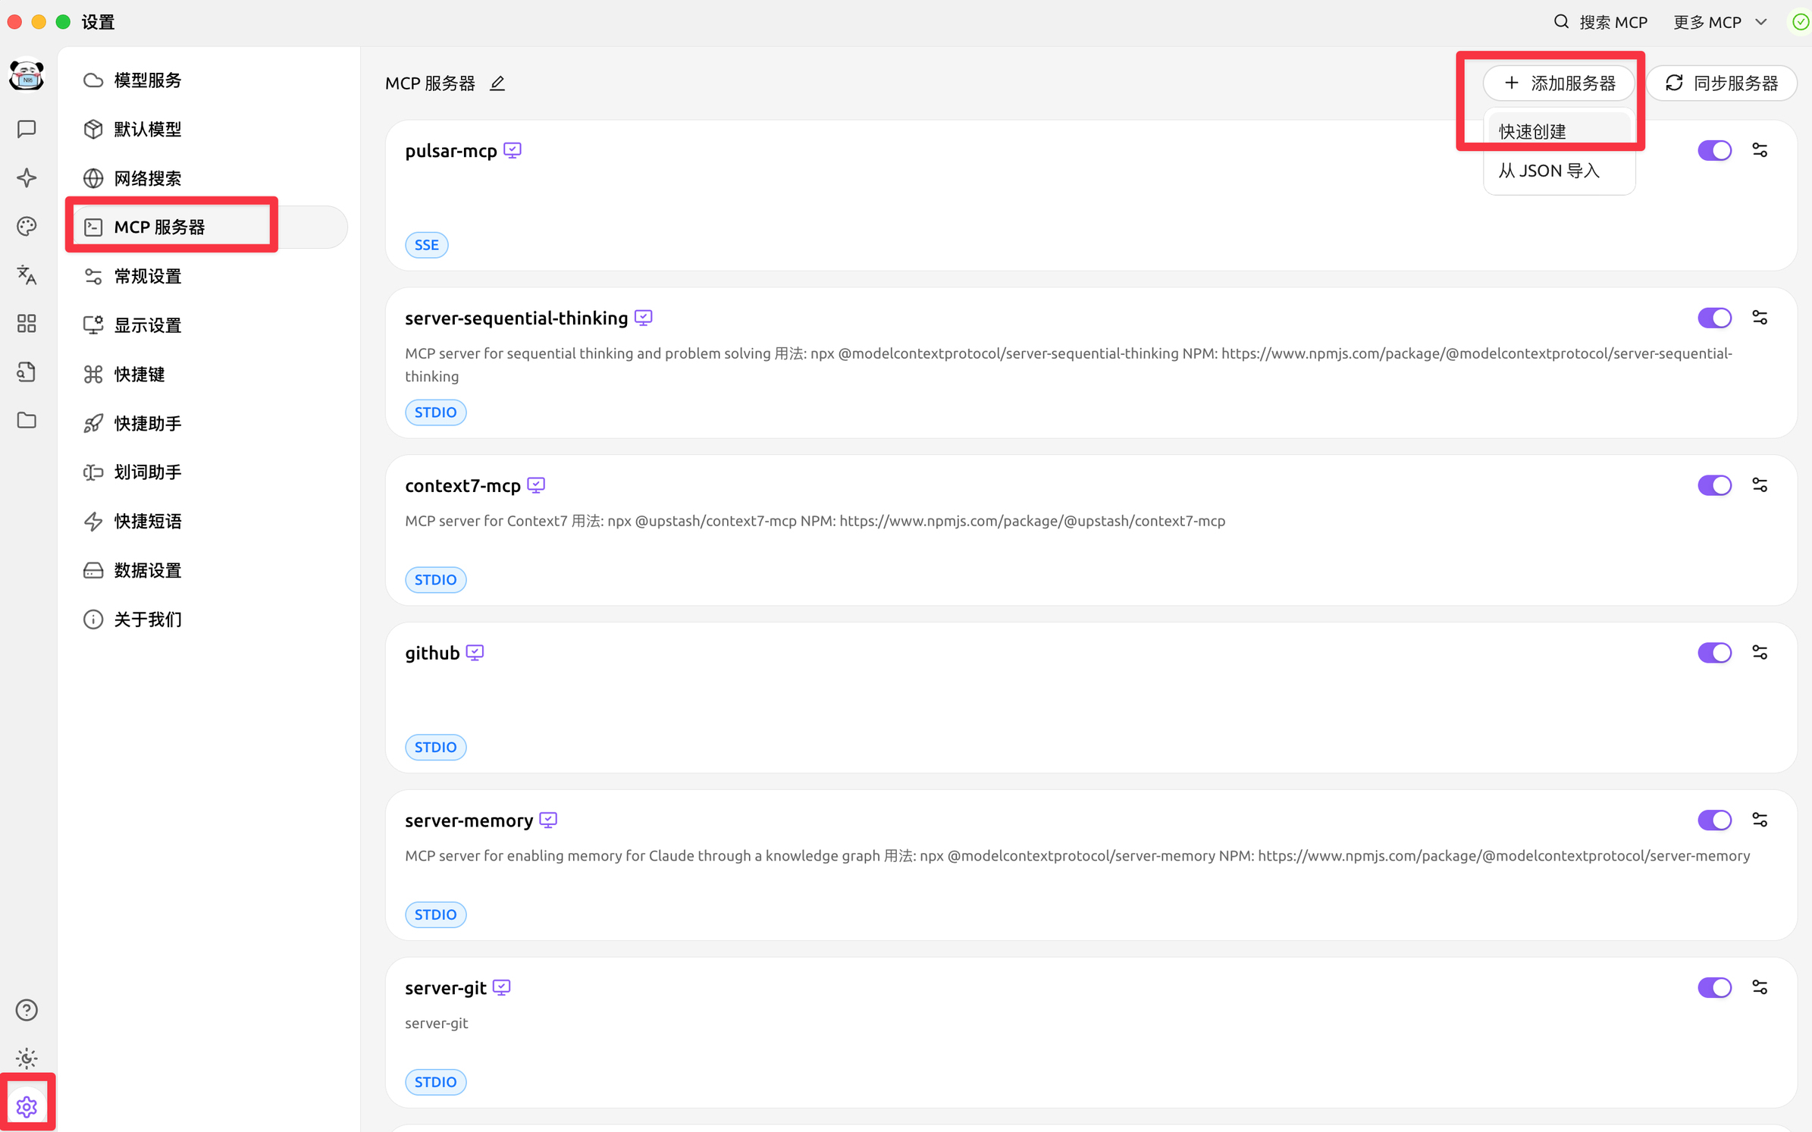This screenshot has width=1812, height=1132.
Task: Open settings sliders icon for server-memory
Action: 1760,820
